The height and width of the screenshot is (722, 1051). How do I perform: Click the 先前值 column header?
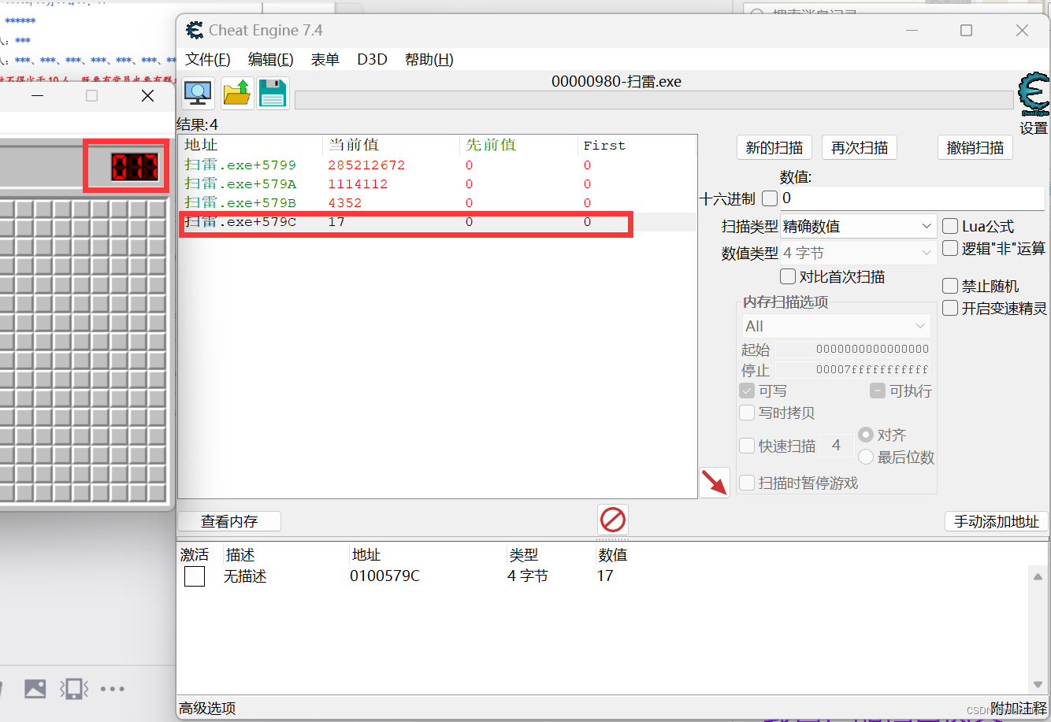[x=518, y=145]
